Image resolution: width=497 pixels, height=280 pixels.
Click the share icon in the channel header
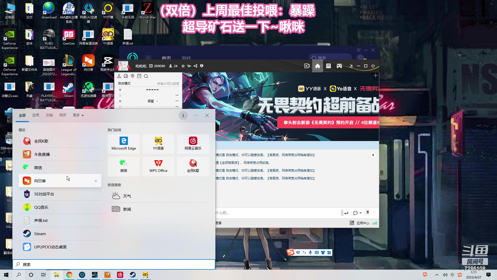tap(196, 66)
